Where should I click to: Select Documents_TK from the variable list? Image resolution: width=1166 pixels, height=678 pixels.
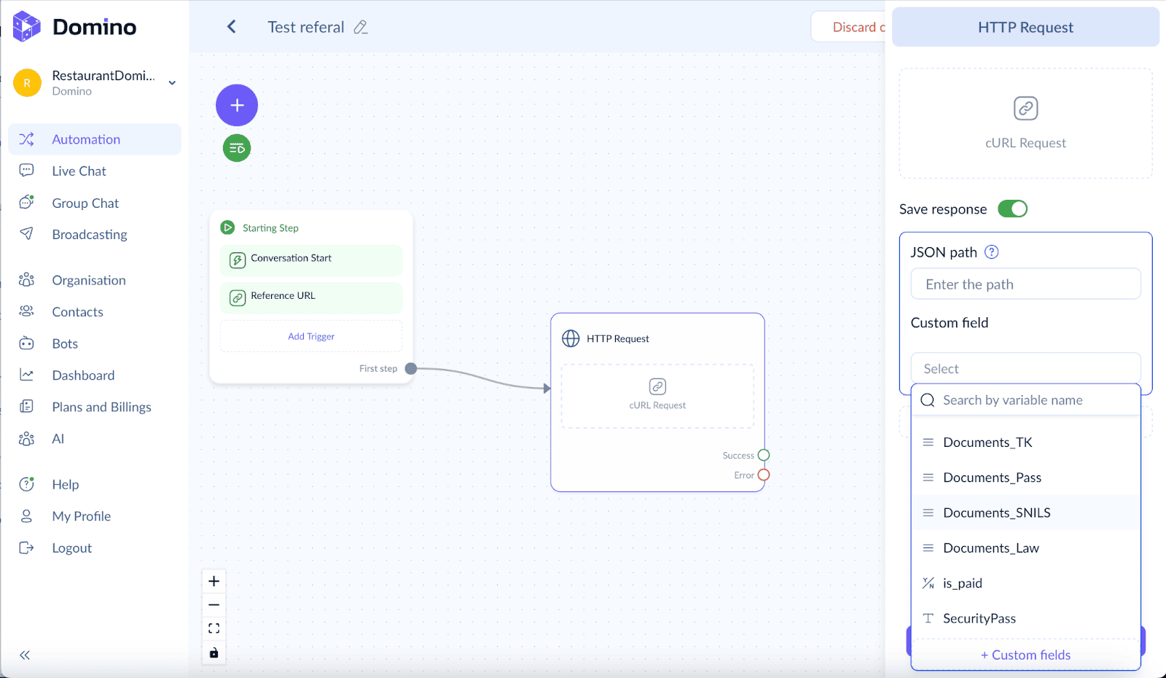tap(1025, 443)
